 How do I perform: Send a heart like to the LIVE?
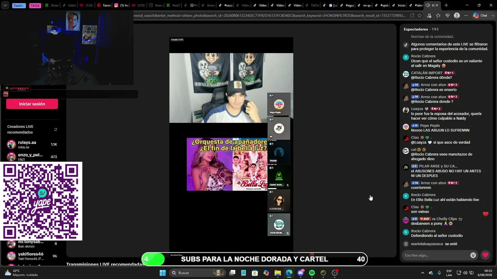(485, 255)
